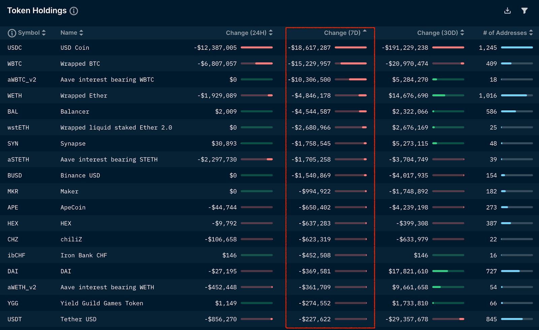Click the -$18,617,287 7D value
The height and width of the screenshot is (330, 539).
pos(309,48)
